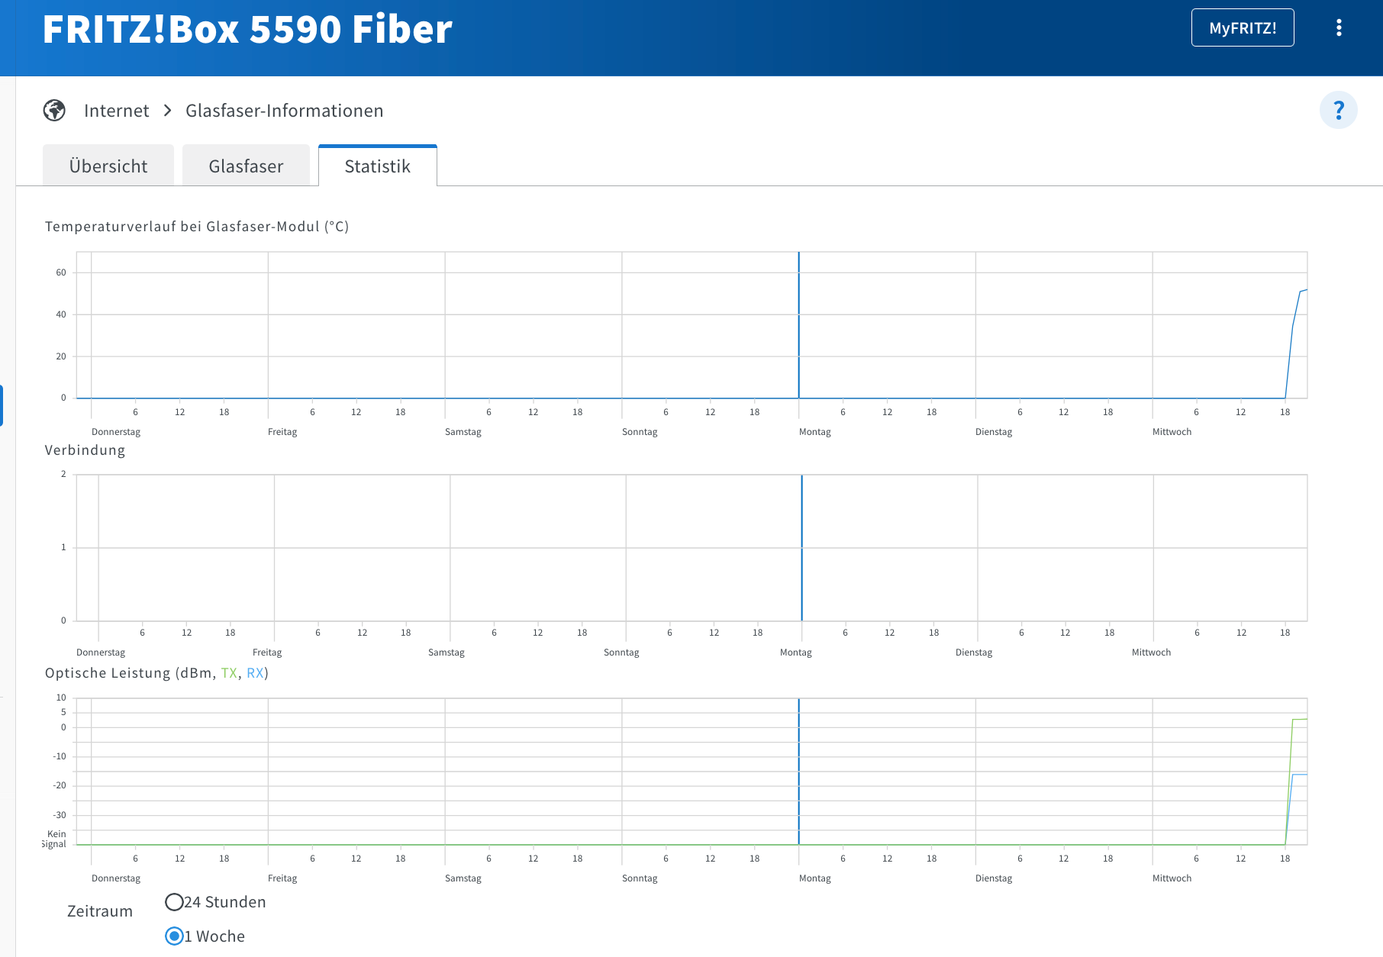Click the FRITZ!Box 5590 Fiber title

[x=247, y=29]
